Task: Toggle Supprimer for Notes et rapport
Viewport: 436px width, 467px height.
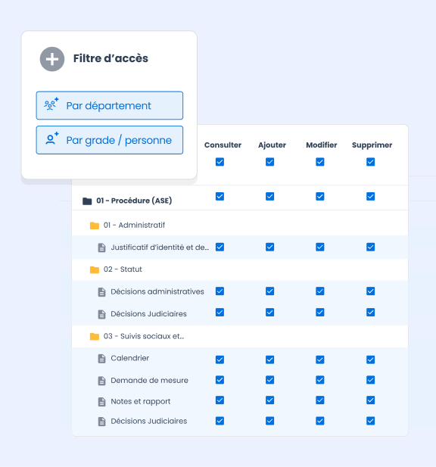Action: [x=370, y=400]
